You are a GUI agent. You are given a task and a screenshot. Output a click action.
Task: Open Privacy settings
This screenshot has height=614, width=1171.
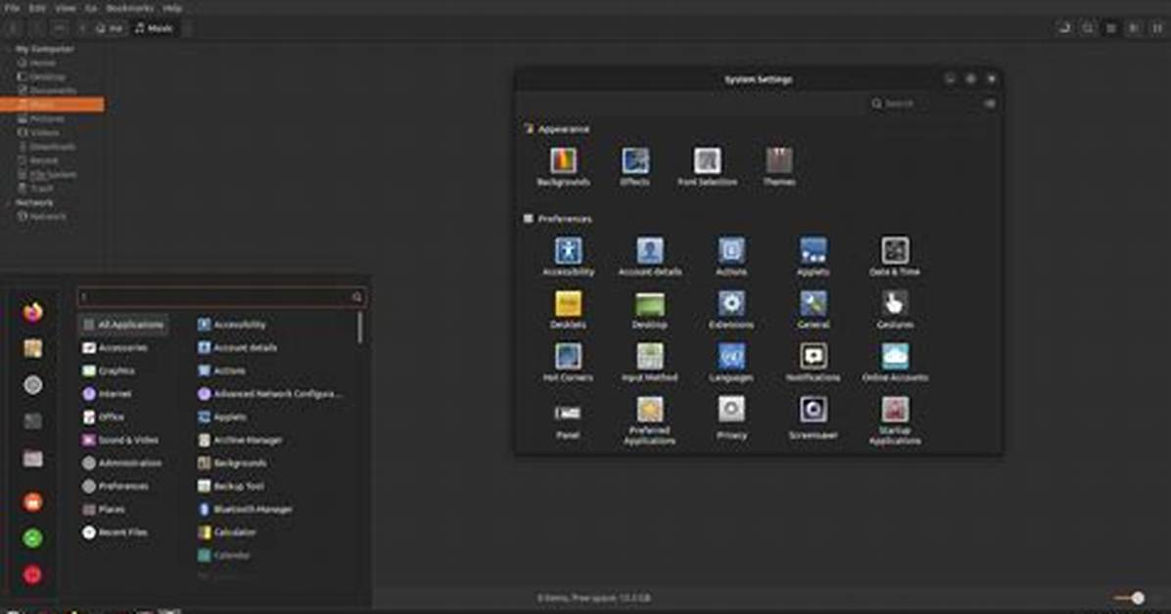click(x=731, y=417)
